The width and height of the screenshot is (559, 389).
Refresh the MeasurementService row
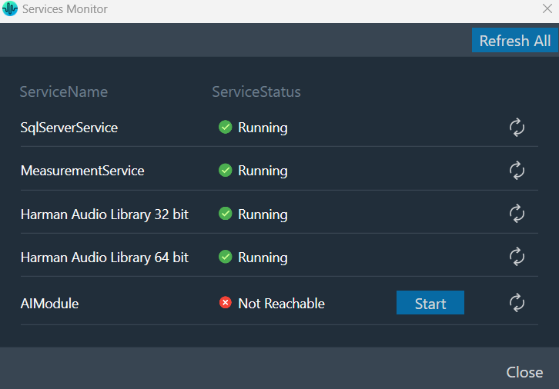(x=517, y=171)
